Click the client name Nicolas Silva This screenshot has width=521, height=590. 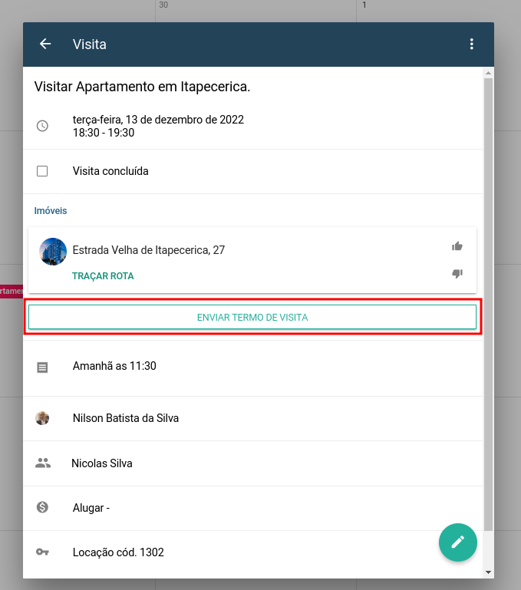pyautogui.click(x=102, y=463)
